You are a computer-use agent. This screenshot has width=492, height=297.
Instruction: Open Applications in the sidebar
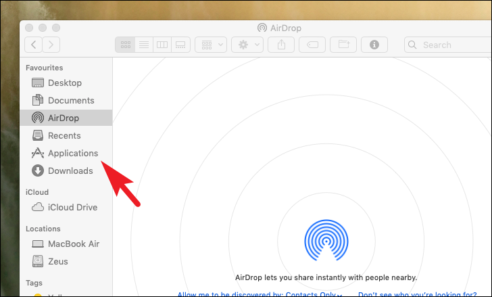click(x=66, y=153)
